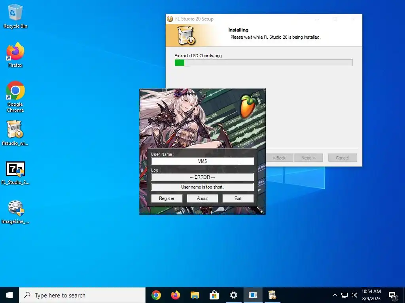Click the Cancel button in Setup

tap(343, 158)
